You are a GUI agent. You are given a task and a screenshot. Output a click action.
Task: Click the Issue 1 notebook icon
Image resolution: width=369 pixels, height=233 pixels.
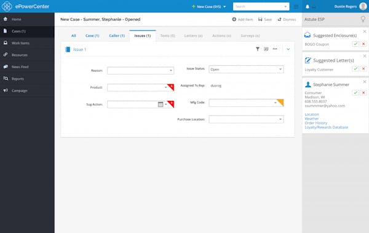(x=68, y=49)
